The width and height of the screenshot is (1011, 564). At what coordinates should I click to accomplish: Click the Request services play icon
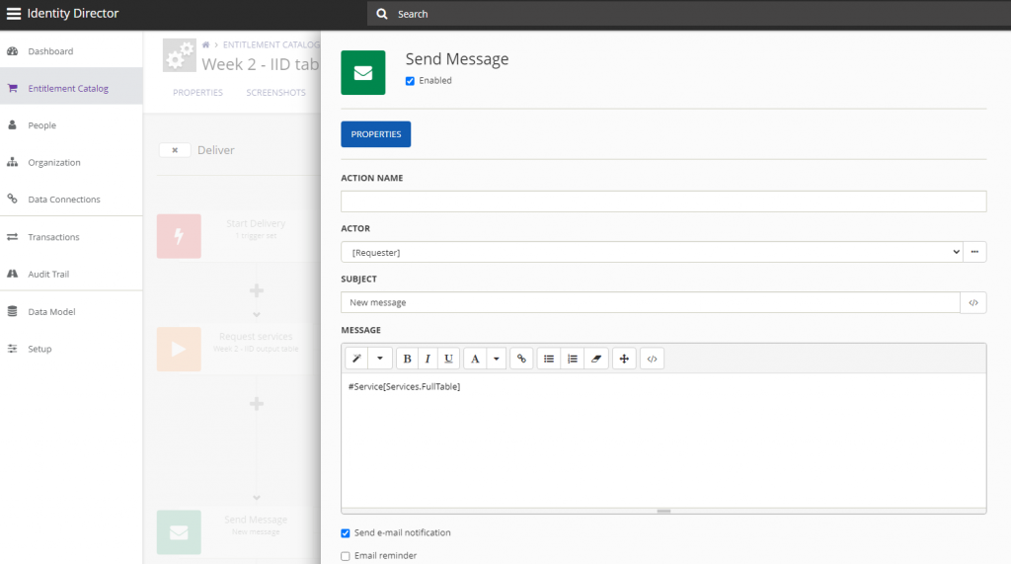[x=179, y=349]
